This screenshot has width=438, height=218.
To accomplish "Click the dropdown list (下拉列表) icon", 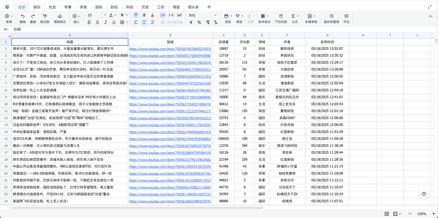I will [x=281, y=16].
